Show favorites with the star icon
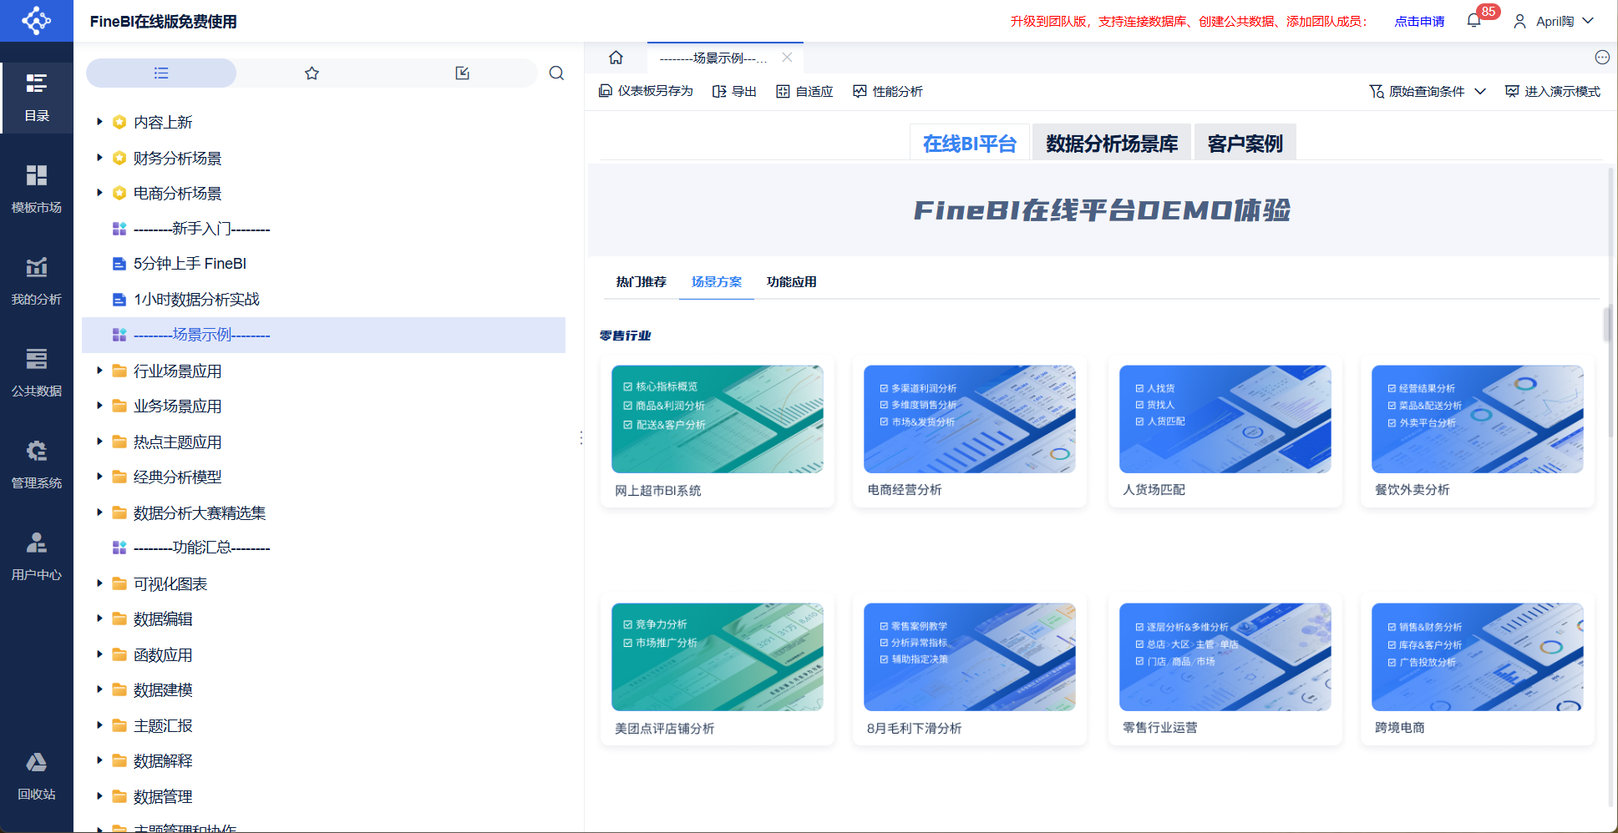The image size is (1618, 833). pyautogui.click(x=312, y=73)
